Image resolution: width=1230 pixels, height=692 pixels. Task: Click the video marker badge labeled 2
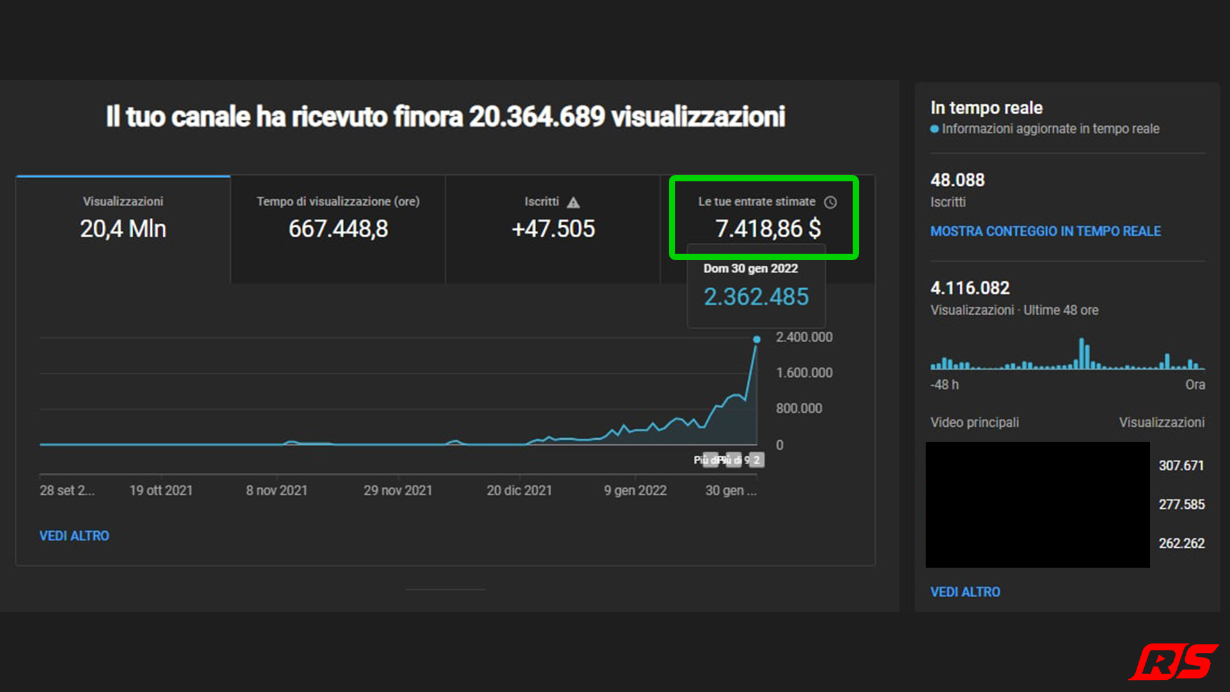(757, 459)
